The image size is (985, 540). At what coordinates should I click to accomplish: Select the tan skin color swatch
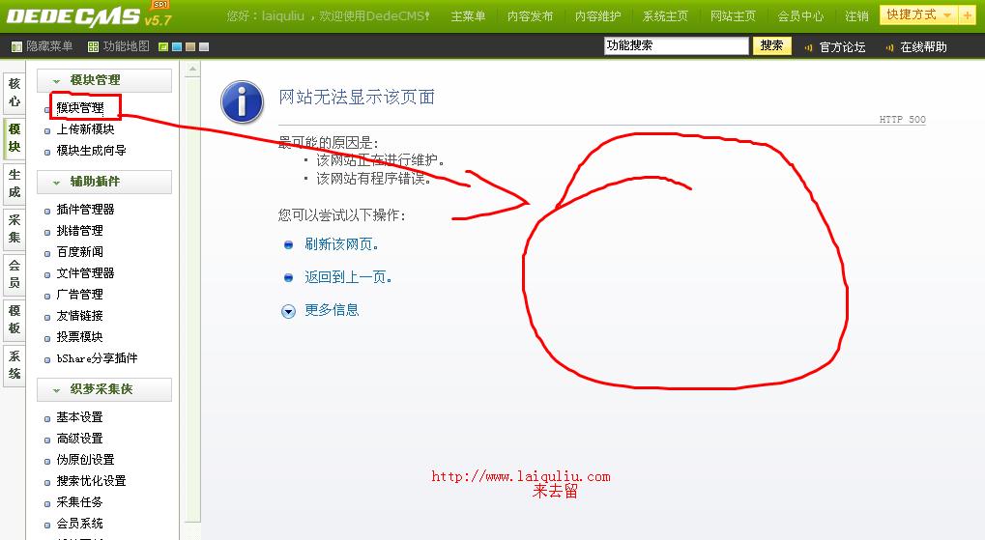(x=189, y=47)
